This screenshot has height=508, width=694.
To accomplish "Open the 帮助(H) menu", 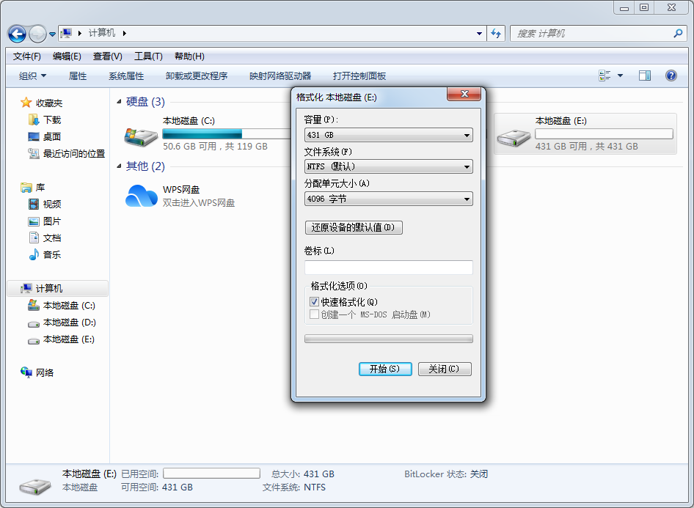I will (189, 56).
